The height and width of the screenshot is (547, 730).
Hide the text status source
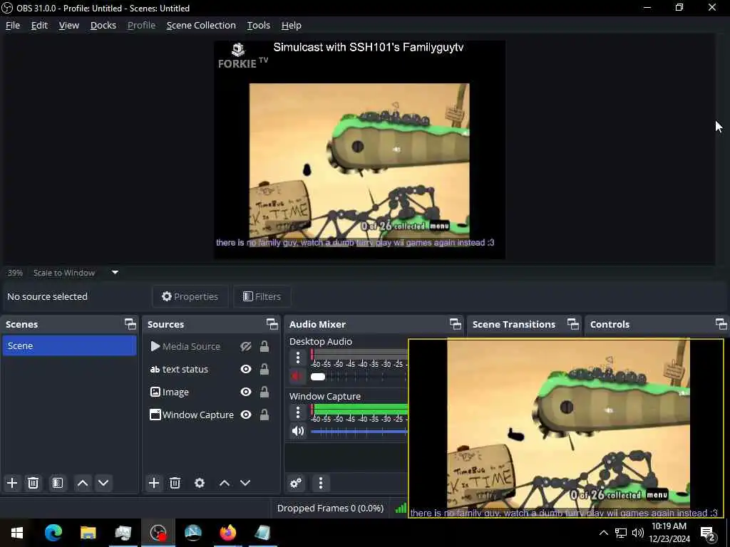246,370
